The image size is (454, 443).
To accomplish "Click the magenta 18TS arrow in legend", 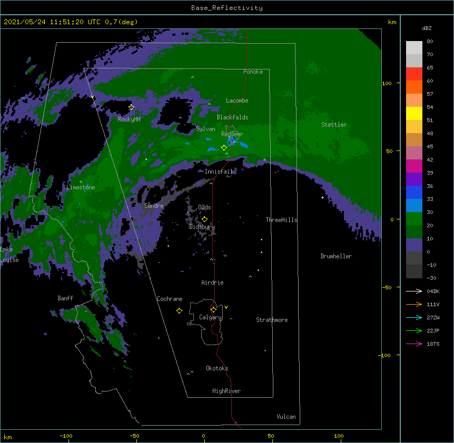I will coord(414,344).
